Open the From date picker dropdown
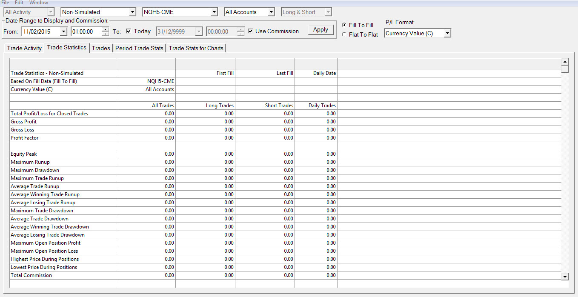The width and height of the screenshot is (578, 297). tap(63, 31)
